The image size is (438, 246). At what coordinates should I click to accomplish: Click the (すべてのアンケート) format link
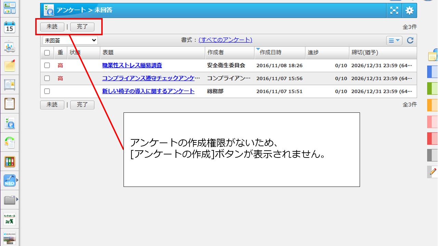tap(225, 40)
